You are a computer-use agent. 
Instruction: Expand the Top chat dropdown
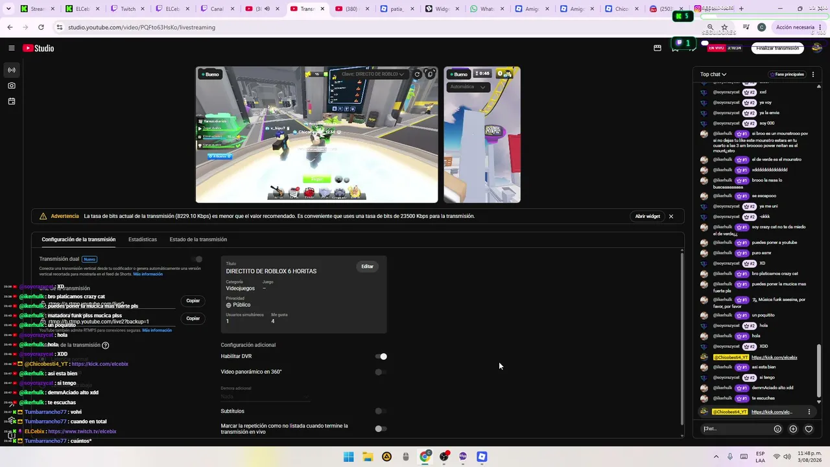(x=713, y=75)
